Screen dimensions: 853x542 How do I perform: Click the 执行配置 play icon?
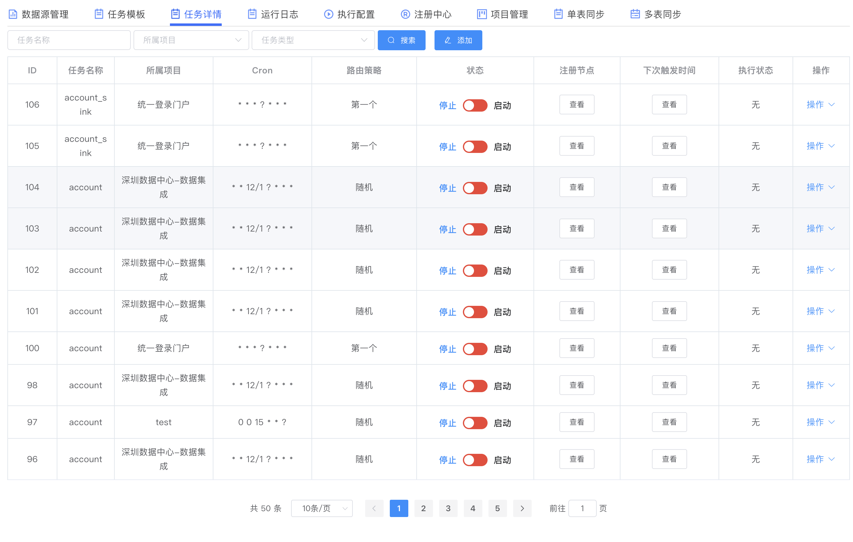tap(328, 14)
